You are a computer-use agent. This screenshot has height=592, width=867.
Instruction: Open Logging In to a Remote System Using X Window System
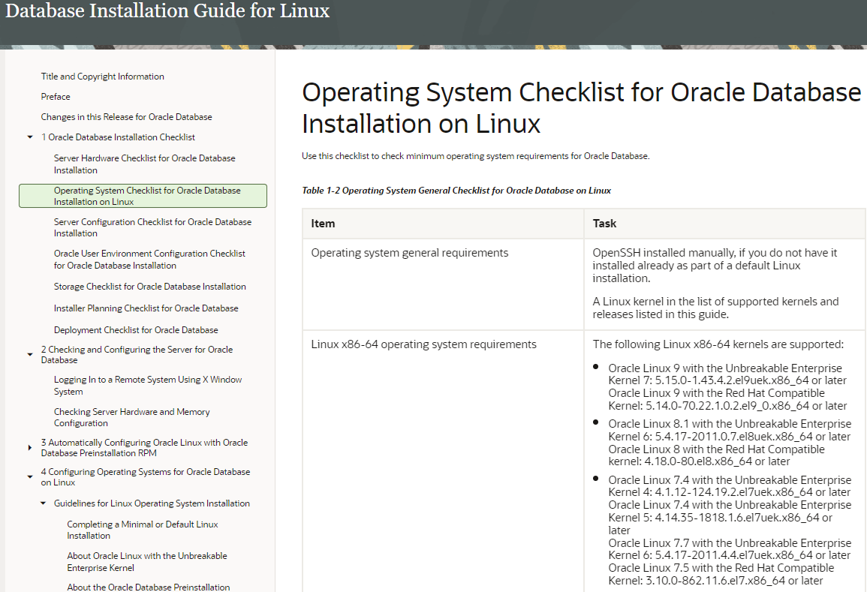(148, 385)
